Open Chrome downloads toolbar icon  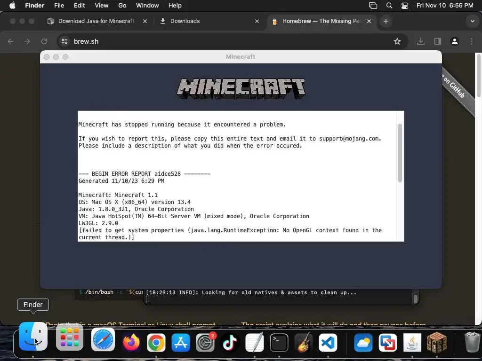point(421,41)
